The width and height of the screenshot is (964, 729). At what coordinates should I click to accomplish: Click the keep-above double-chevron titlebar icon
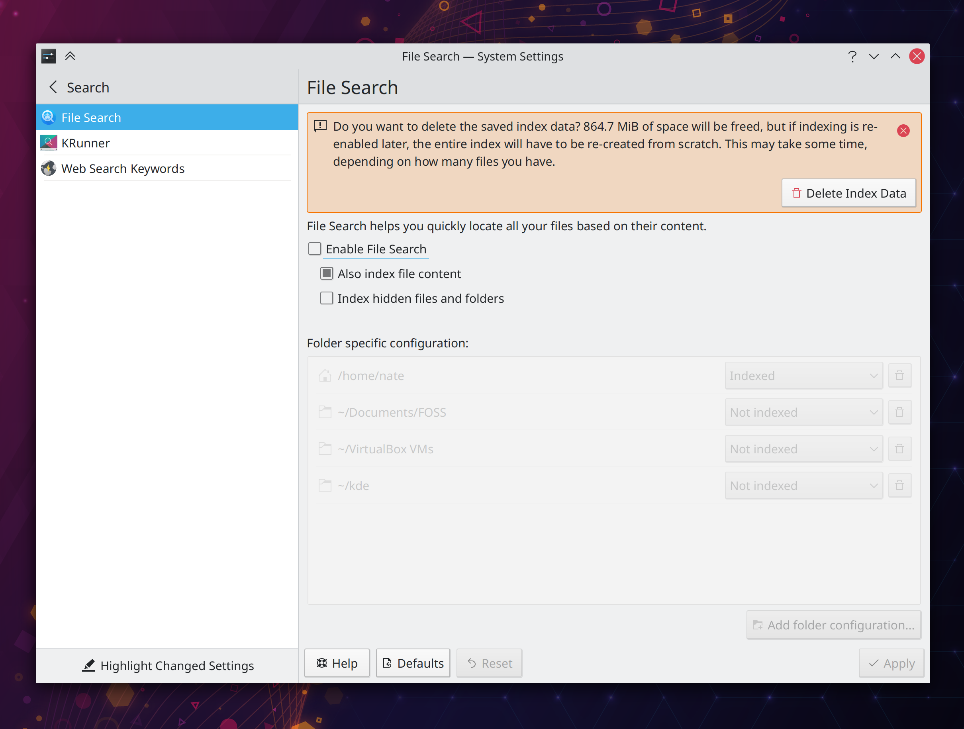pos(70,56)
